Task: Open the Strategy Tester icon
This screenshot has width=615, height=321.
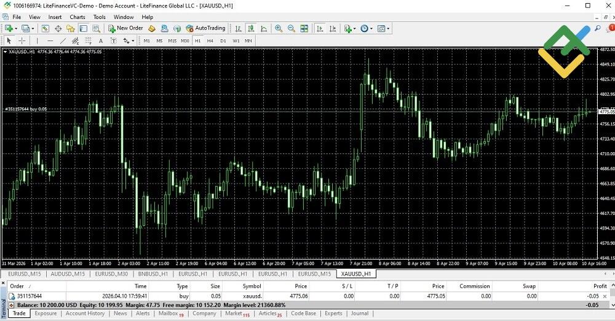Action: pyautogui.click(x=96, y=28)
